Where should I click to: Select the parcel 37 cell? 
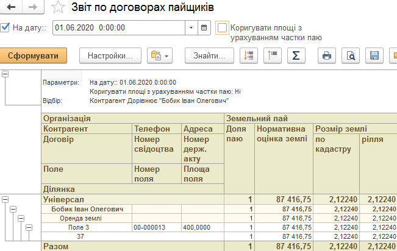pos(133,236)
